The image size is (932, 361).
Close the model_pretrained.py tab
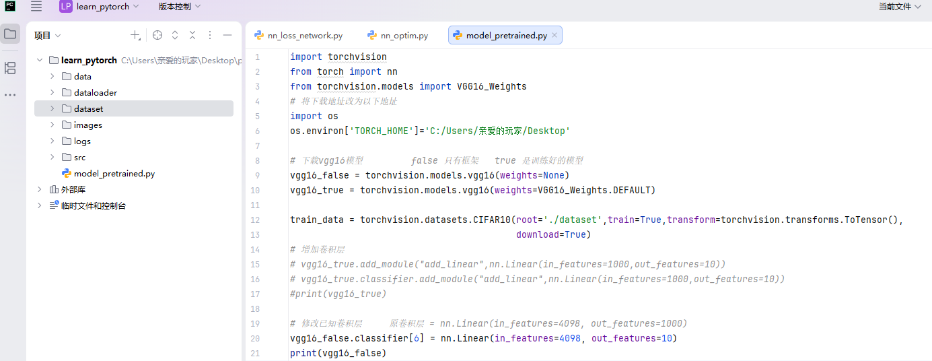[554, 36]
